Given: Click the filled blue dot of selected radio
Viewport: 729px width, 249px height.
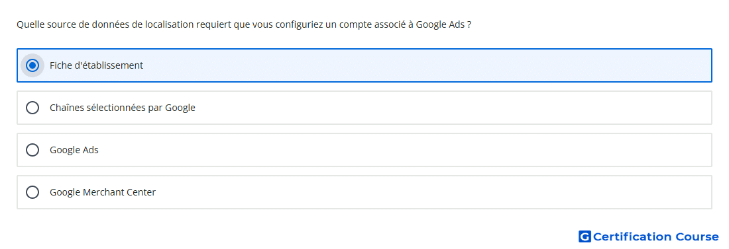Looking at the screenshot, I should pos(32,65).
